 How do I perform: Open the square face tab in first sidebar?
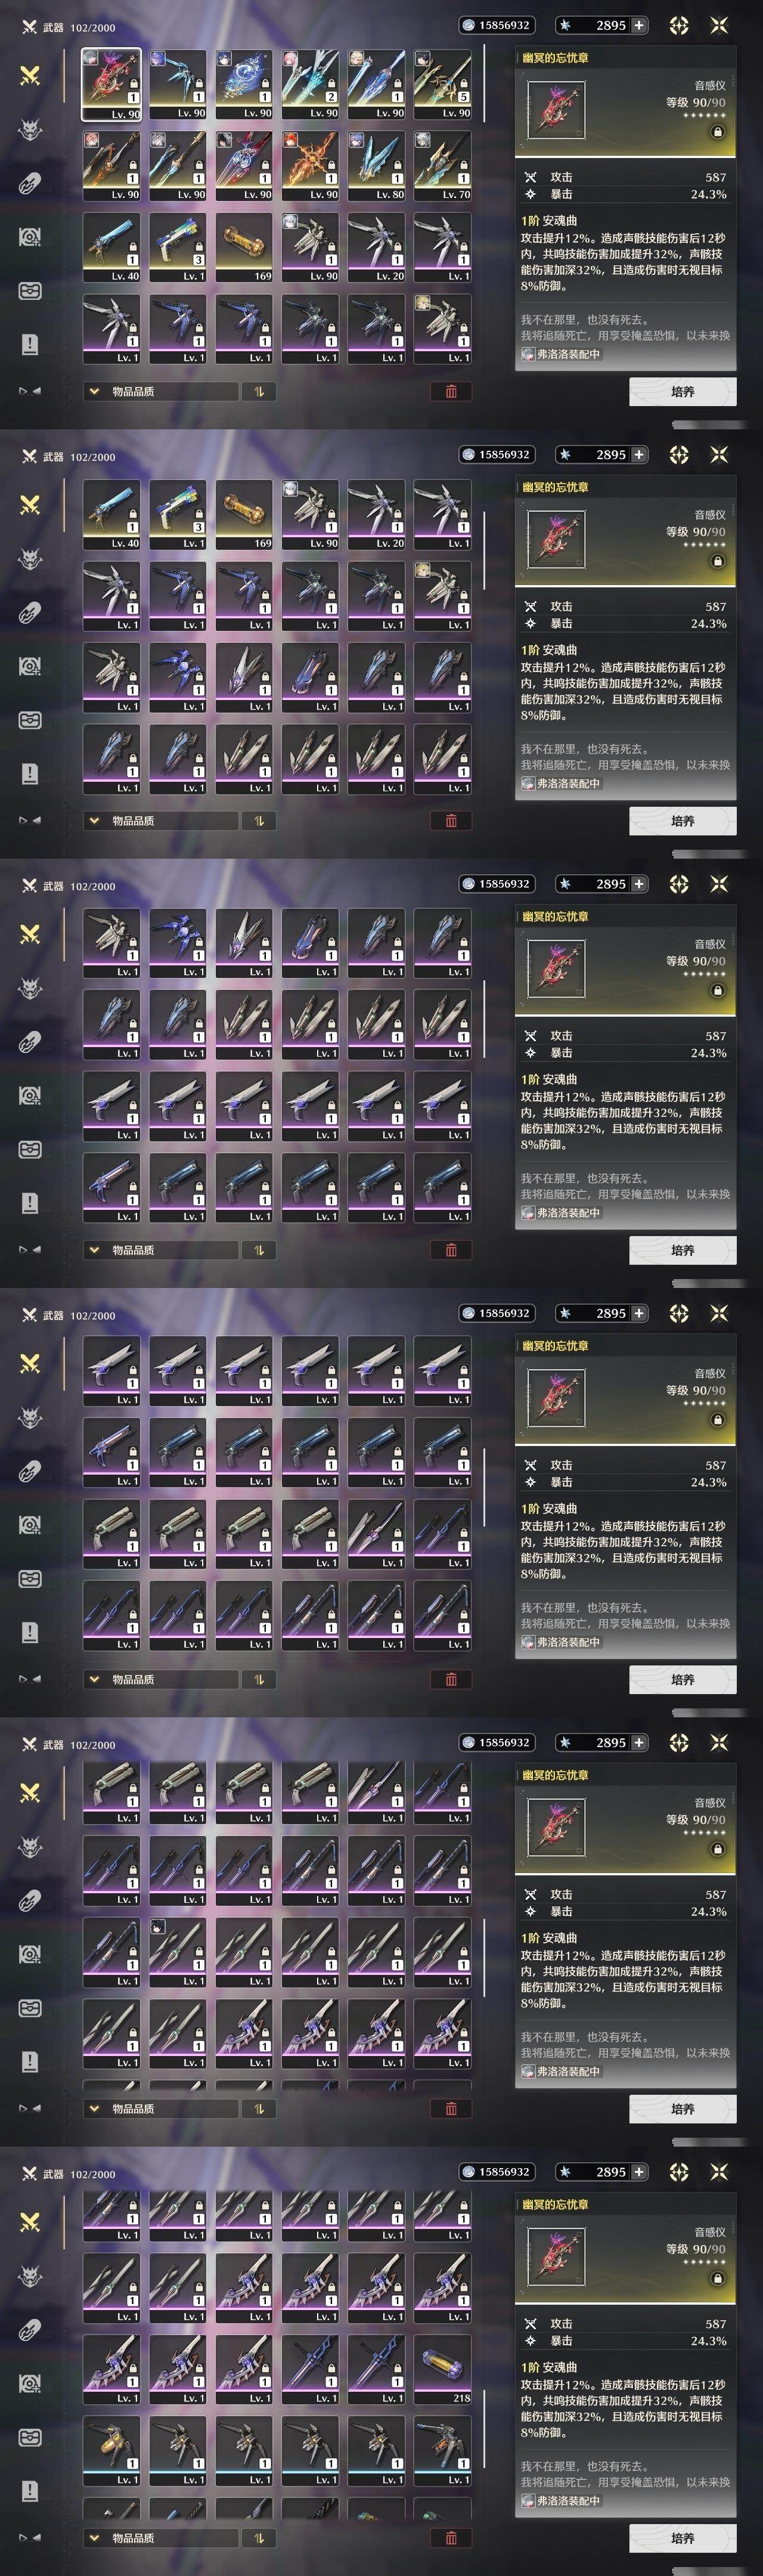30,291
